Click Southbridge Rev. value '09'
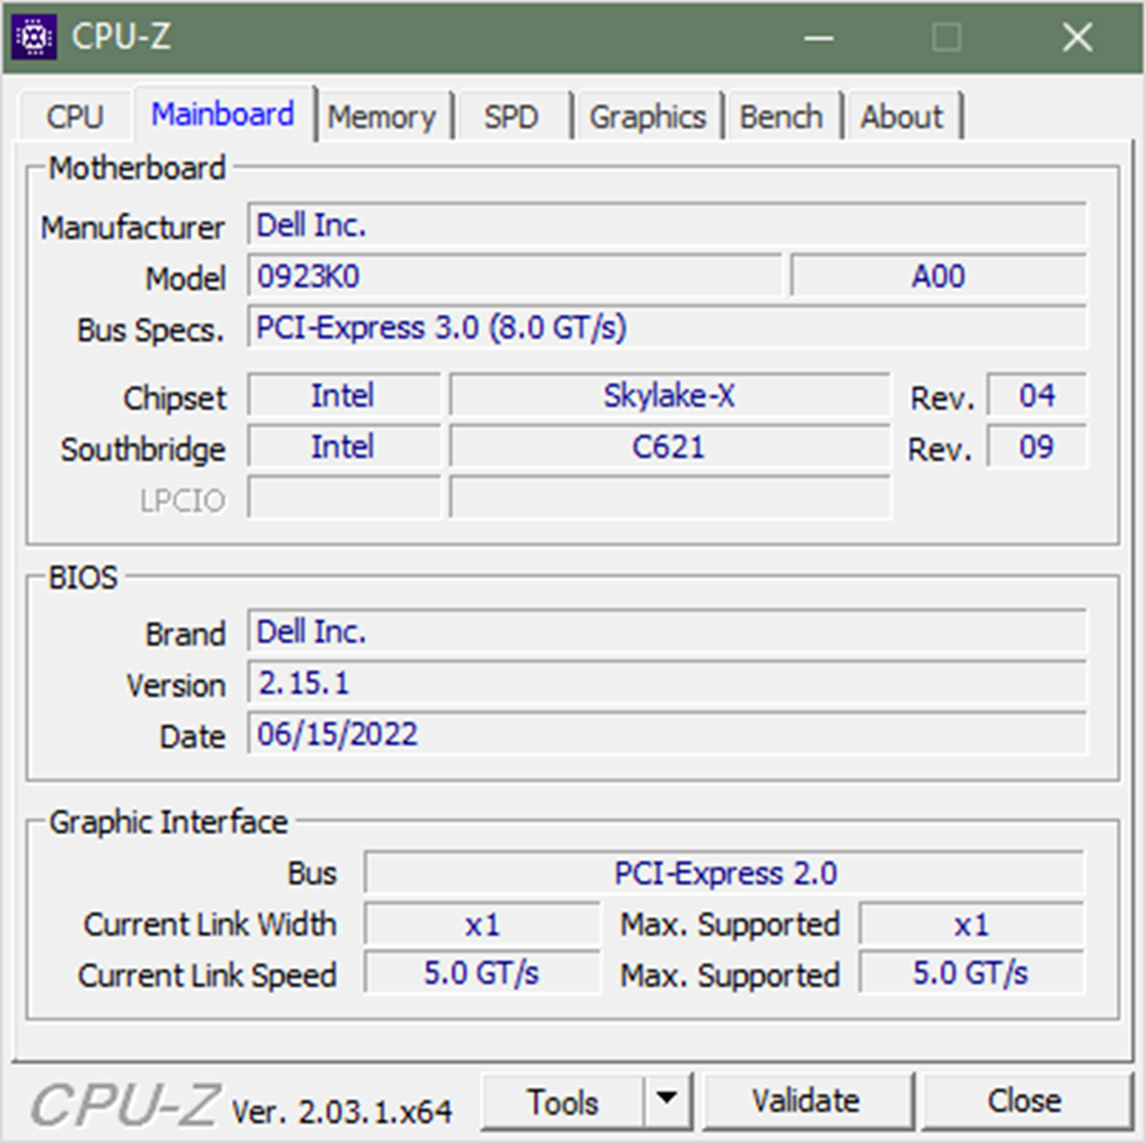 click(1037, 446)
